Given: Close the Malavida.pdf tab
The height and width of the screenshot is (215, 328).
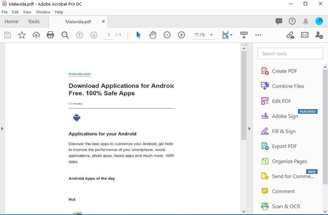Looking at the screenshot, I should coord(103,21).
